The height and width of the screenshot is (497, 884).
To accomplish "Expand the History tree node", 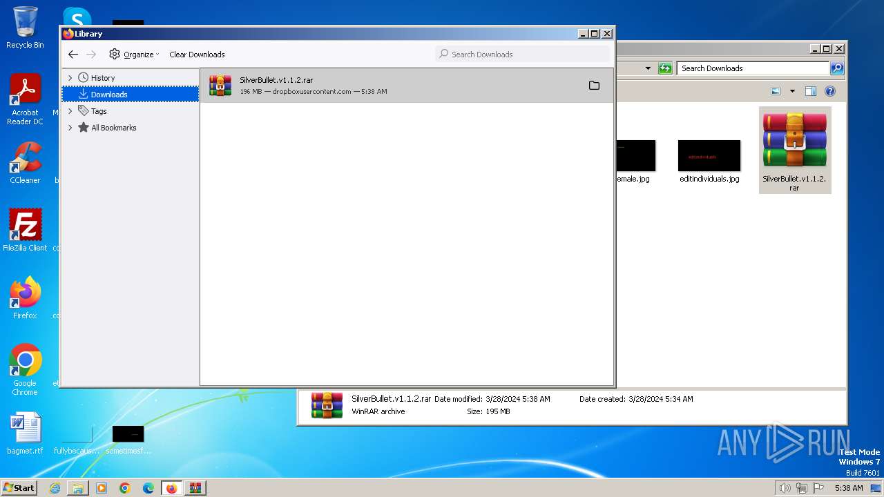I will (x=70, y=78).
